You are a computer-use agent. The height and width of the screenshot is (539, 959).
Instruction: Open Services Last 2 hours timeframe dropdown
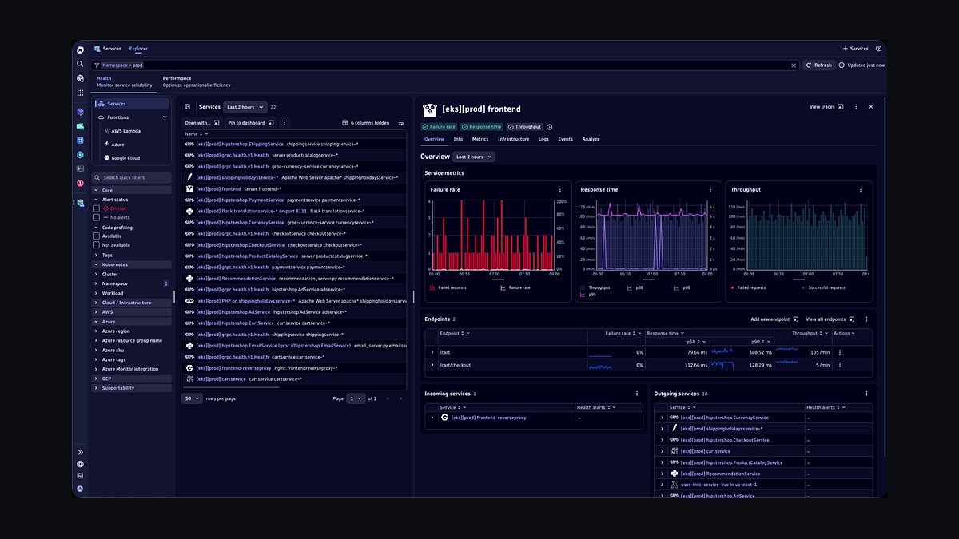click(244, 107)
